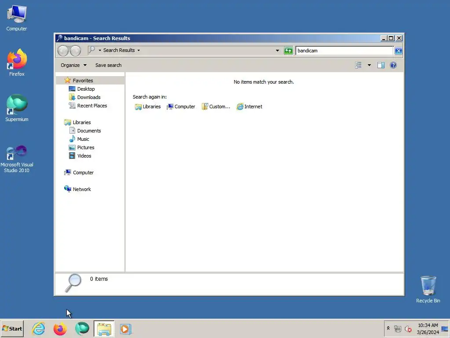Clear the bandicam search with the X button
The width and height of the screenshot is (450, 338).
coord(398,51)
